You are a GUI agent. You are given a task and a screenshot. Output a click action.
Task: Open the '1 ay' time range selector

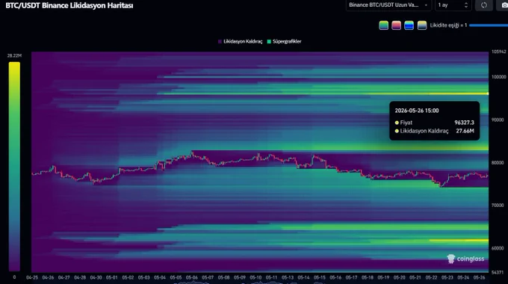point(453,5)
